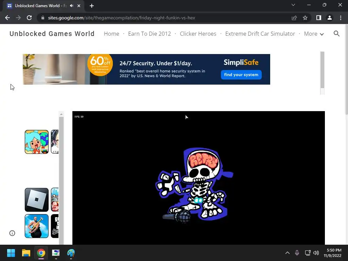348x261 pixels.
Task: Click the Unblocked Games World site title
Action: [x=52, y=34]
